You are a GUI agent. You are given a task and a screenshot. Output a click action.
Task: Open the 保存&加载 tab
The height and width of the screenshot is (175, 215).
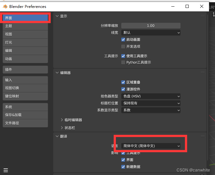tap(25, 115)
